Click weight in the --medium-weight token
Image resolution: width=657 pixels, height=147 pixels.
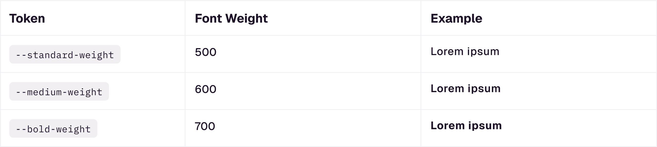pyautogui.click(x=85, y=92)
